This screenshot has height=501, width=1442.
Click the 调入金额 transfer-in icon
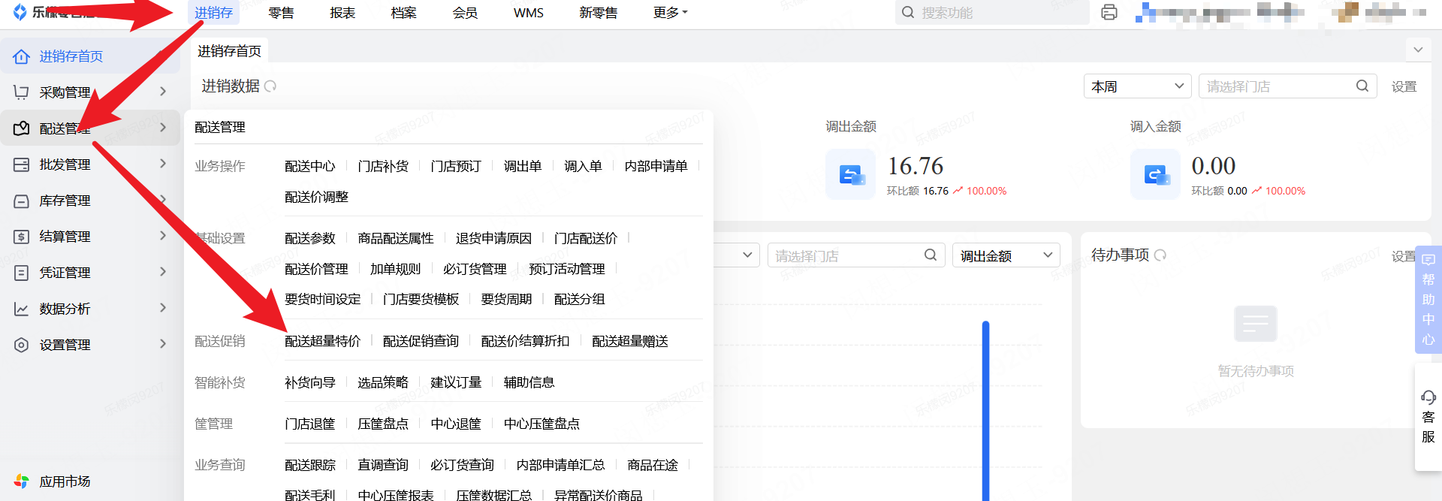[1155, 174]
